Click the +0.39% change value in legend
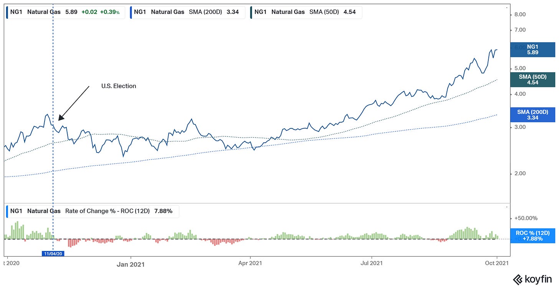The width and height of the screenshot is (559, 289). (x=110, y=12)
